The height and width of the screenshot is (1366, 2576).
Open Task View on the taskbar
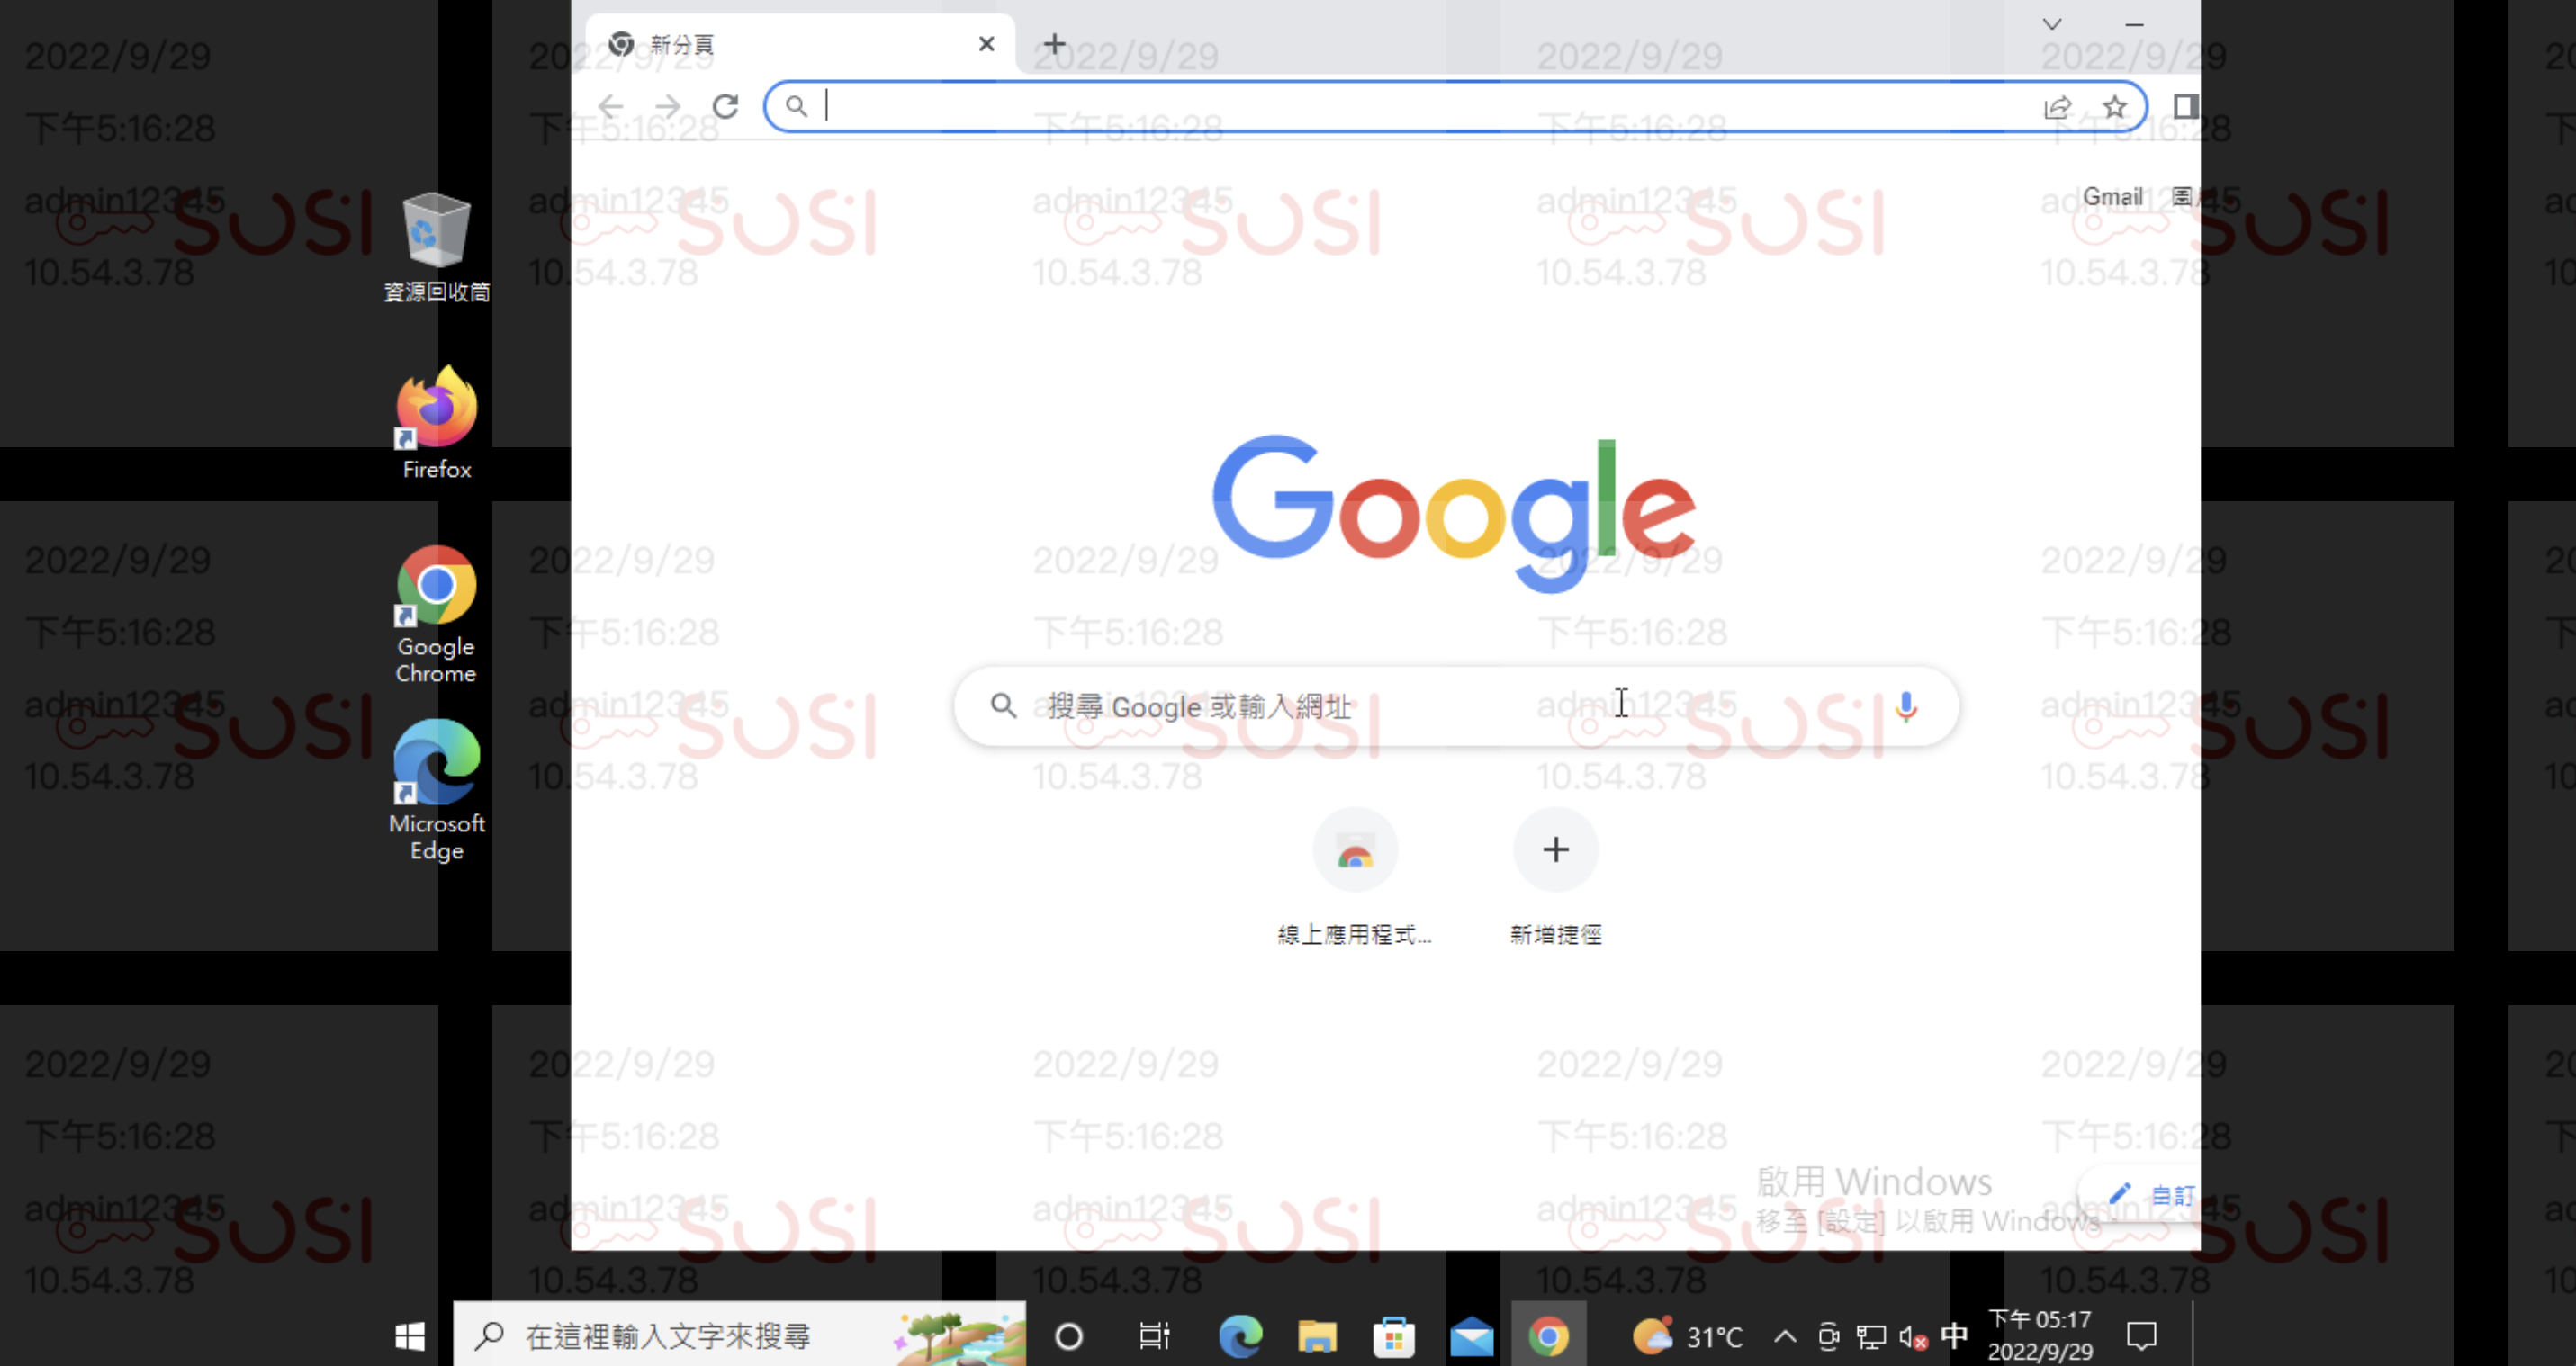[1154, 1336]
